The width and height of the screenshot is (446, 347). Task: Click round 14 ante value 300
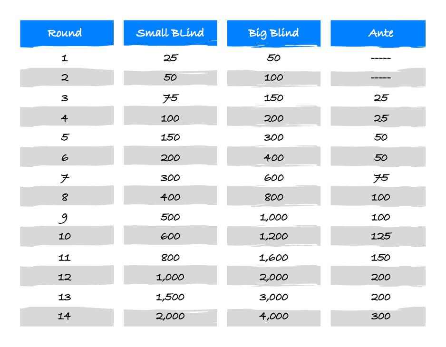coord(380,316)
